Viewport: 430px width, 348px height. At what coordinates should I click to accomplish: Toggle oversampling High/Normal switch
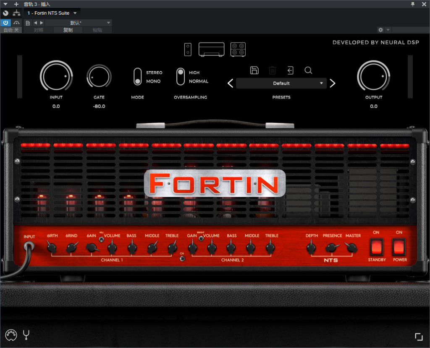[x=181, y=77]
